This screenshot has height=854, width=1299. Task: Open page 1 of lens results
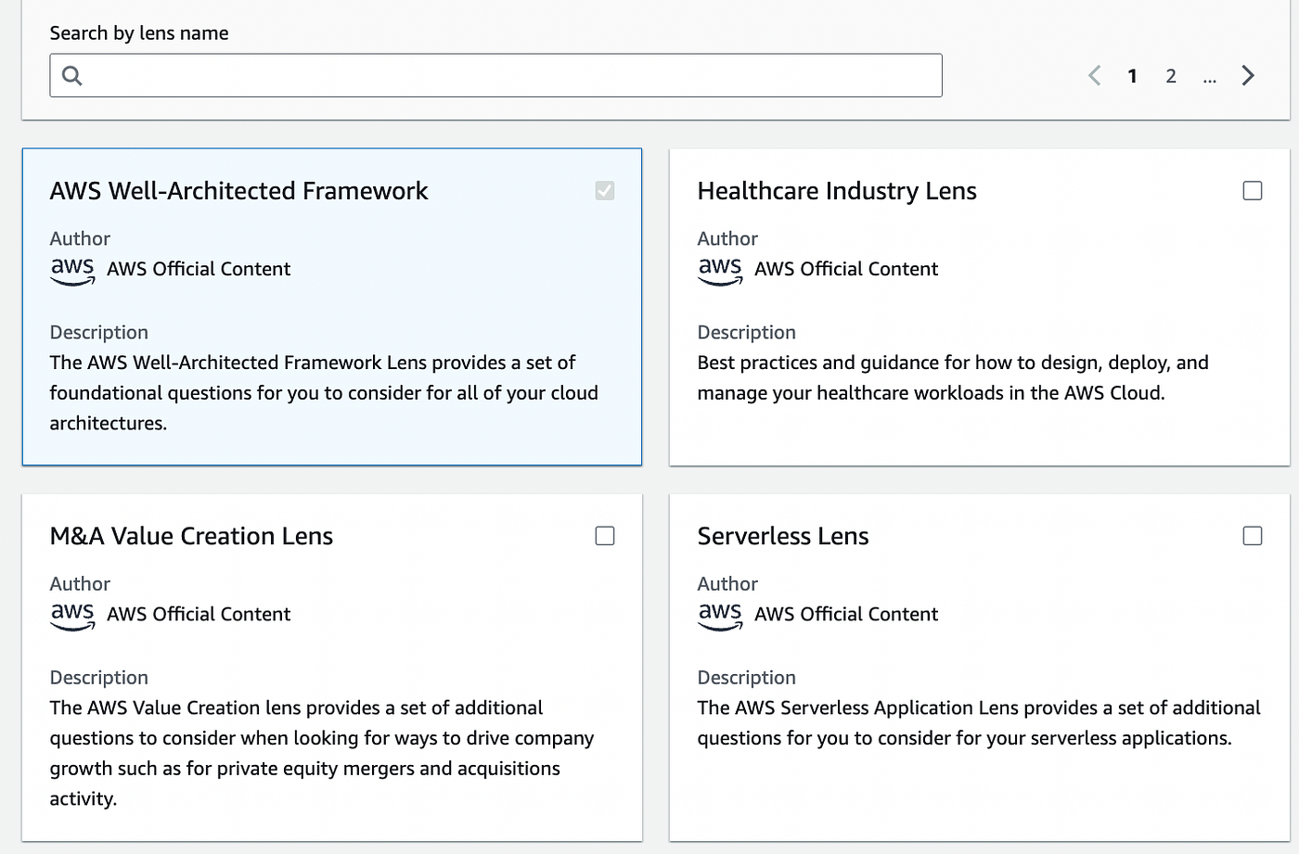(1133, 76)
